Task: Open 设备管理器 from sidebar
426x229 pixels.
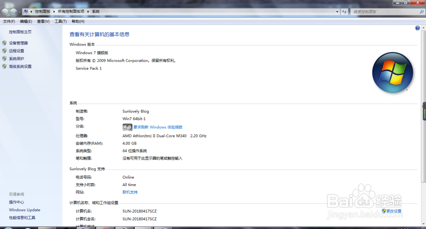Action: (x=18, y=43)
